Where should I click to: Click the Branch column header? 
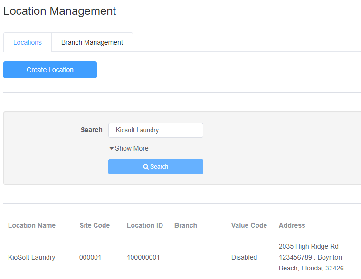coord(186,225)
